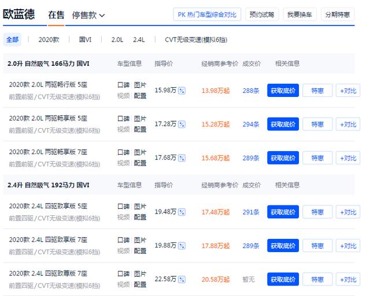View 294条 transaction prices
Viewport: 370px width, 296px height.
point(251,124)
